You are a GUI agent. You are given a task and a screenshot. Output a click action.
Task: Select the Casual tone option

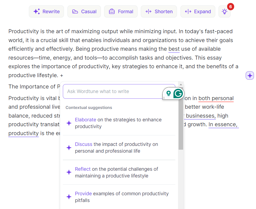(x=84, y=12)
